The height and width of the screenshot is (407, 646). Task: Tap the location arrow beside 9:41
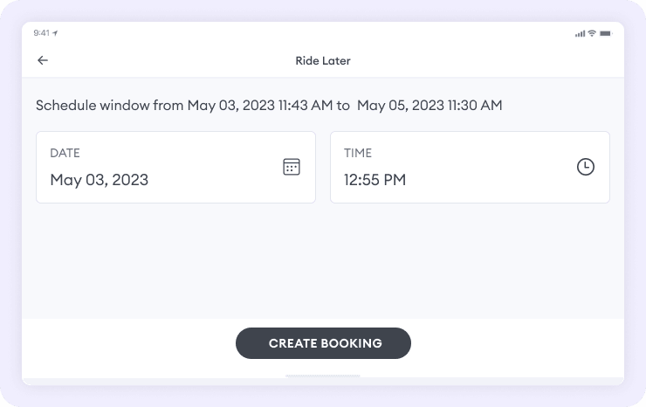tap(56, 33)
